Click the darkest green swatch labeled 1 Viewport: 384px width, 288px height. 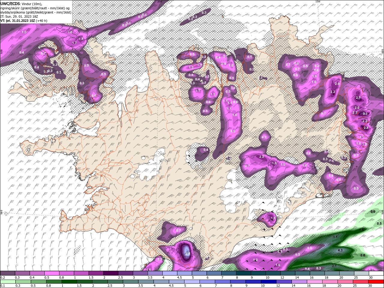[69, 281]
